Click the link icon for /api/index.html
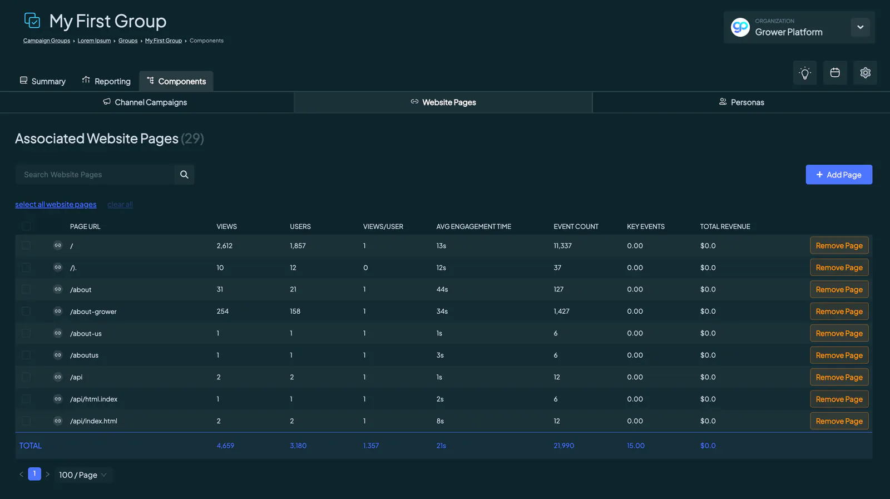The width and height of the screenshot is (890, 499). [58, 421]
